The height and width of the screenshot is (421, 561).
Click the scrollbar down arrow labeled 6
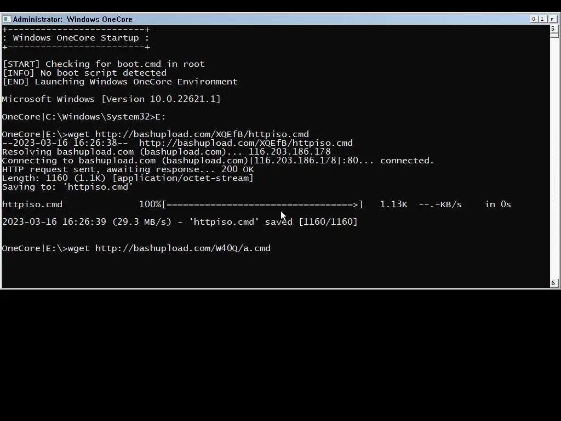pos(553,283)
